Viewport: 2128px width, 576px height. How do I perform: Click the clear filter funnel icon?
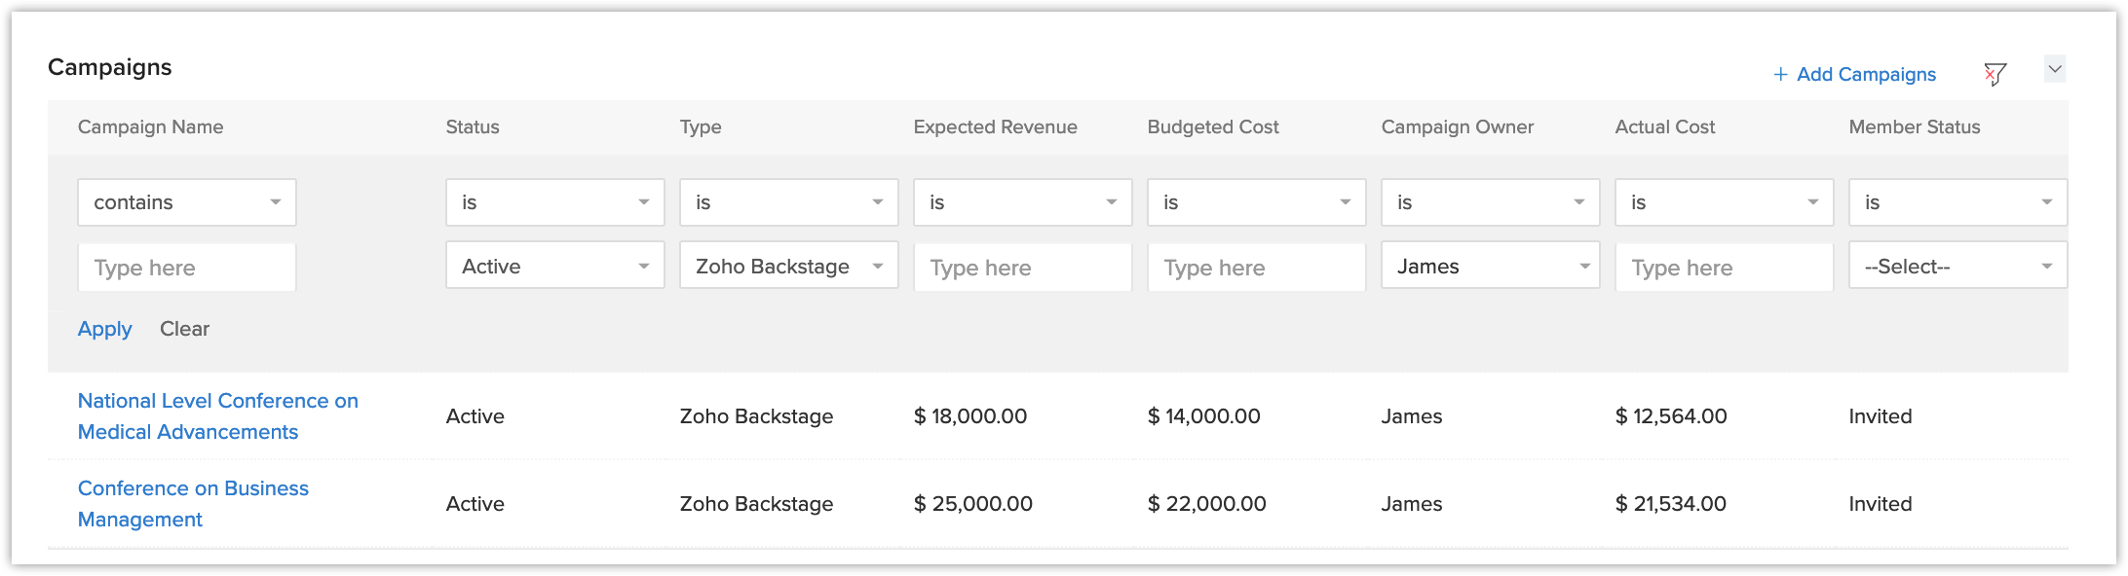[x=1995, y=74]
